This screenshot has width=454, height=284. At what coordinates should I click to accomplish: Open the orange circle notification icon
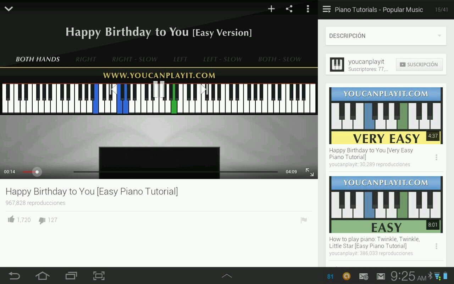347,276
